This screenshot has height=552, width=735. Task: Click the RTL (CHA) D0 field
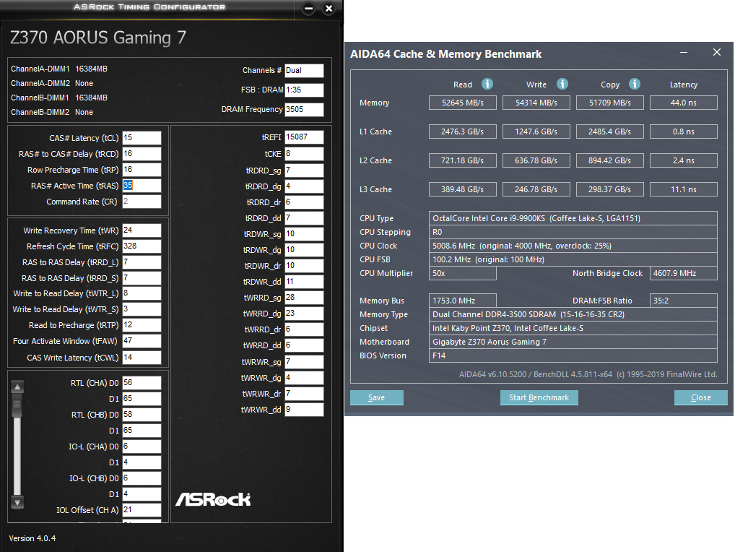pos(142,383)
